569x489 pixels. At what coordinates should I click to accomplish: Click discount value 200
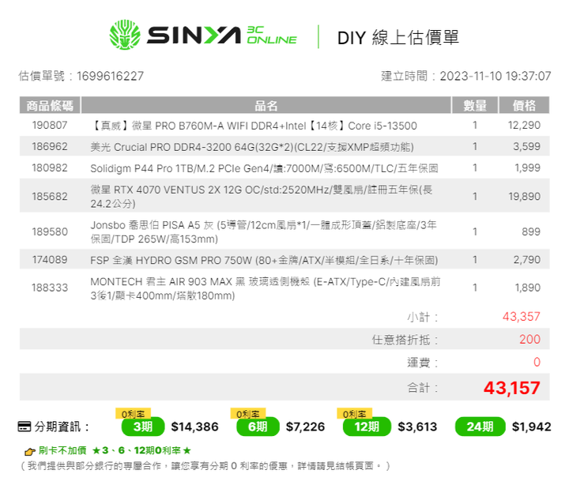coord(529,339)
